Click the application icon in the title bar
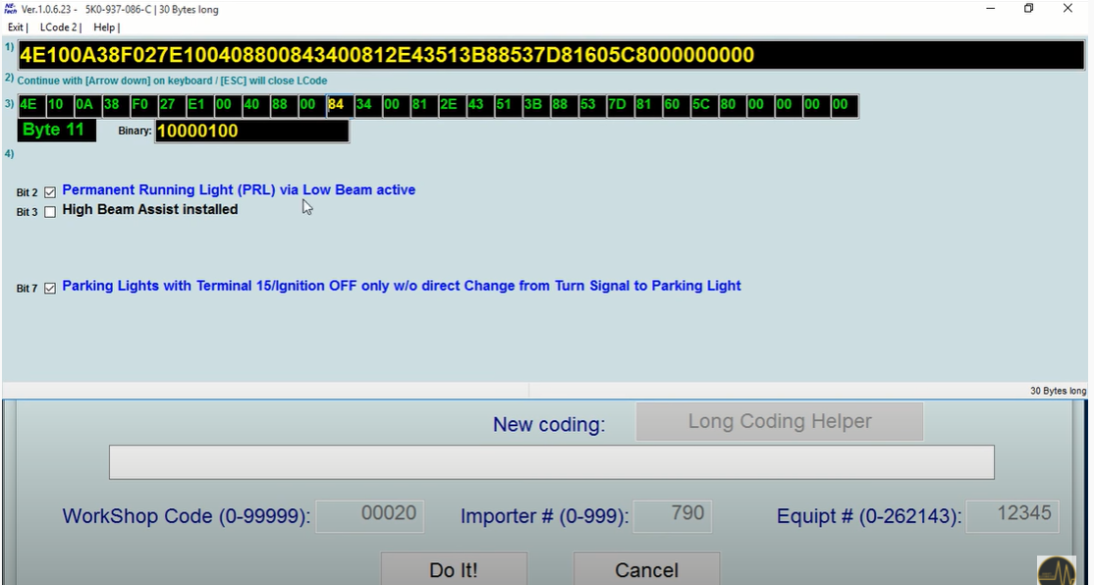The image size is (1094, 585). click(10, 9)
